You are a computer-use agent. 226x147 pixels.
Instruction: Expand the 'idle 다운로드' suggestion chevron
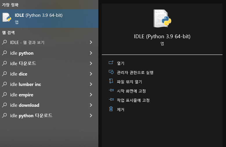click(x=91, y=63)
